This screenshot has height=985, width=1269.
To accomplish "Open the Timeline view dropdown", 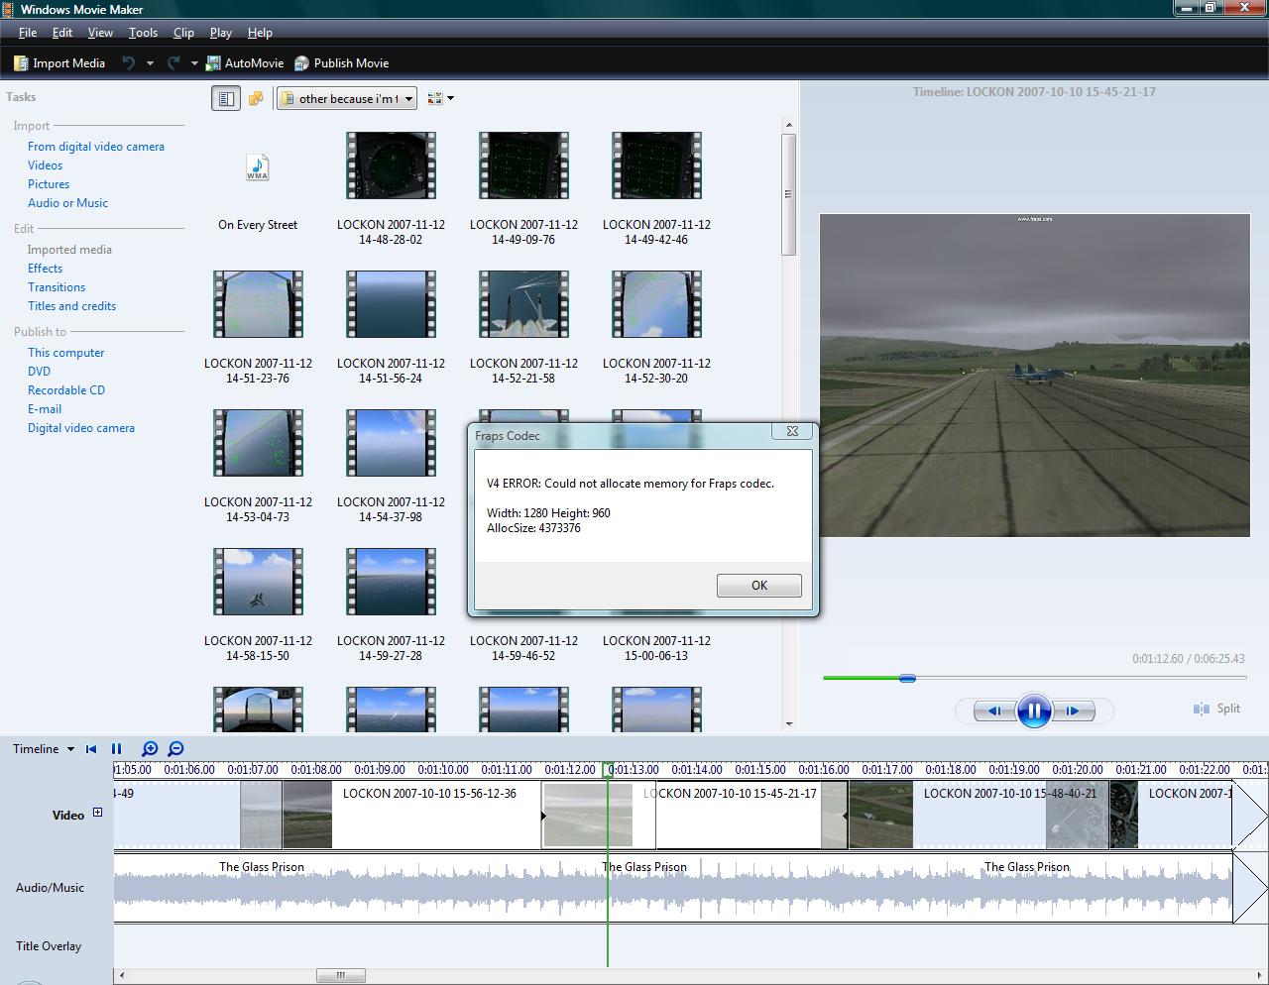I will click(44, 748).
